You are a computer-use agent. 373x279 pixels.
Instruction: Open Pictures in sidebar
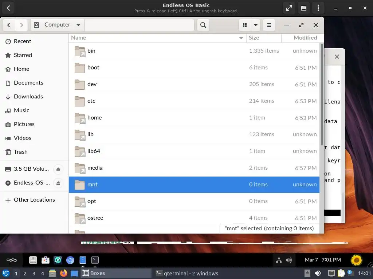pos(34,124)
